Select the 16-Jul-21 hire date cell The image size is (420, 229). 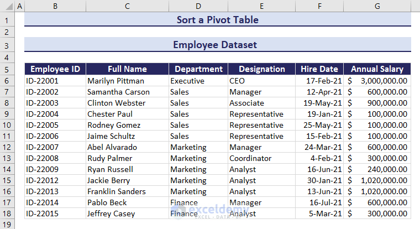319,202
